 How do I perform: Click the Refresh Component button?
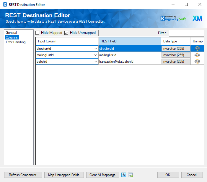(x=23, y=175)
